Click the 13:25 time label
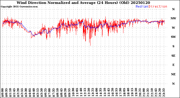The image size is (180, 98). 93,93
